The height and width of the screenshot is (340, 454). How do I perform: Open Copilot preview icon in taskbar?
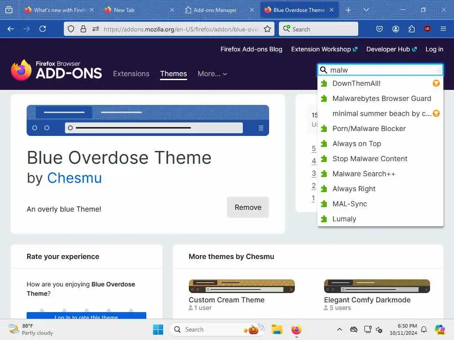coord(440,329)
